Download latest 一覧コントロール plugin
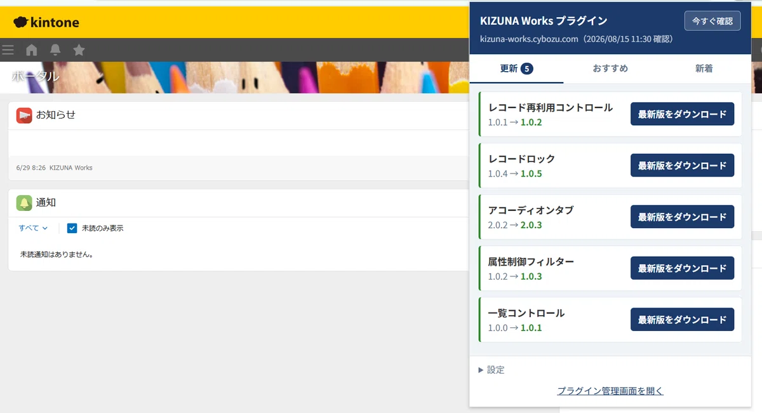Image resolution: width=762 pixels, height=413 pixels. [x=682, y=320]
